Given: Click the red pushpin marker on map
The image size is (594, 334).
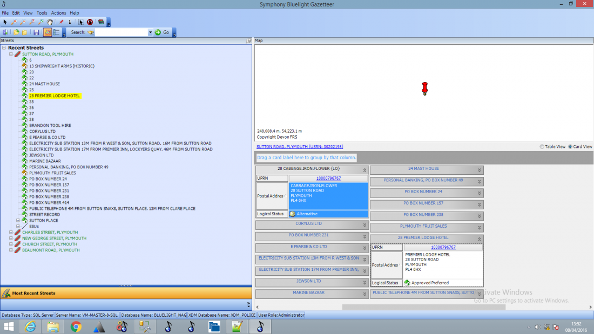Looking at the screenshot, I should pyautogui.click(x=424, y=88).
